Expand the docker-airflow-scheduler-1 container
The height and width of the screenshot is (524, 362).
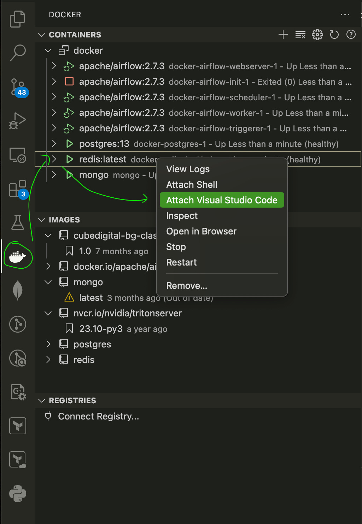click(54, 97)
